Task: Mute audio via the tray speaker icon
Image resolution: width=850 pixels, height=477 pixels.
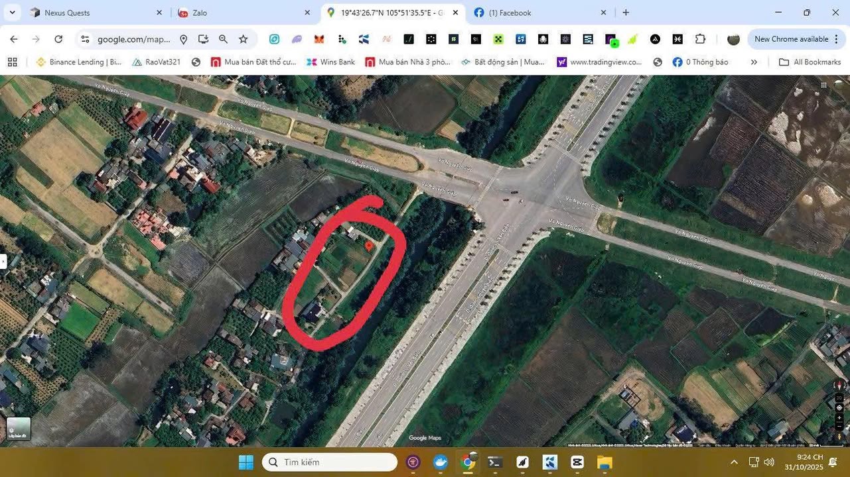Action: click(768, 462)
